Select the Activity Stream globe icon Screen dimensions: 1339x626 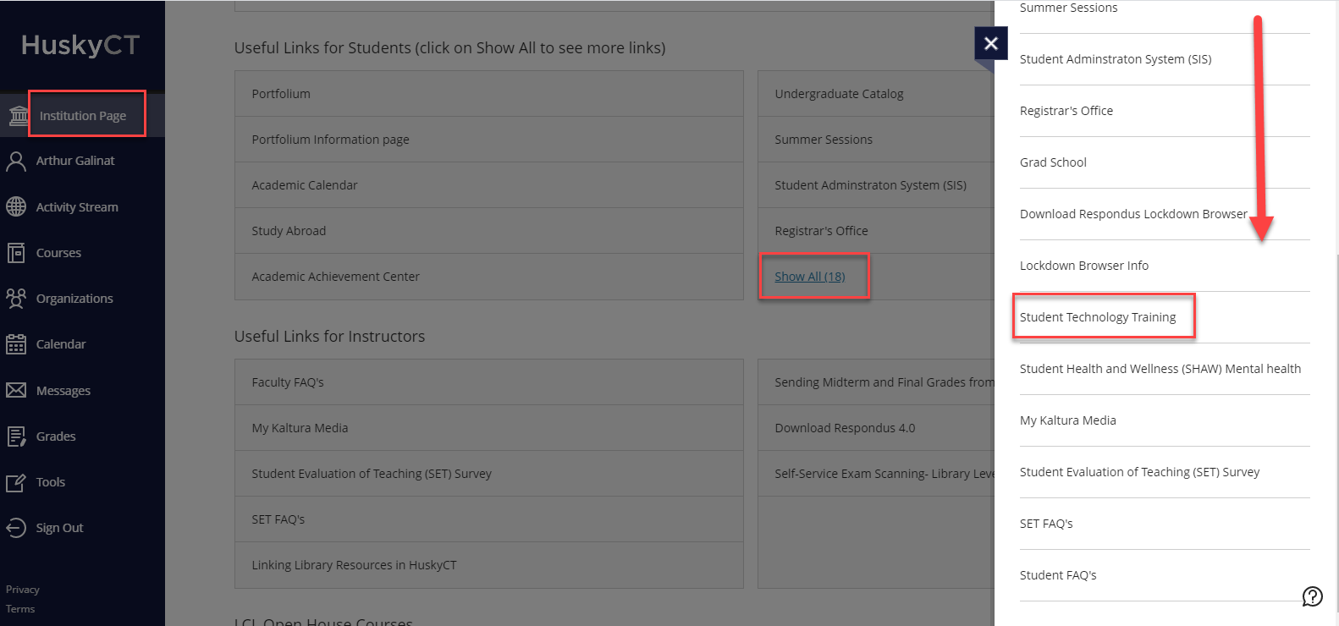click(16, 207)
